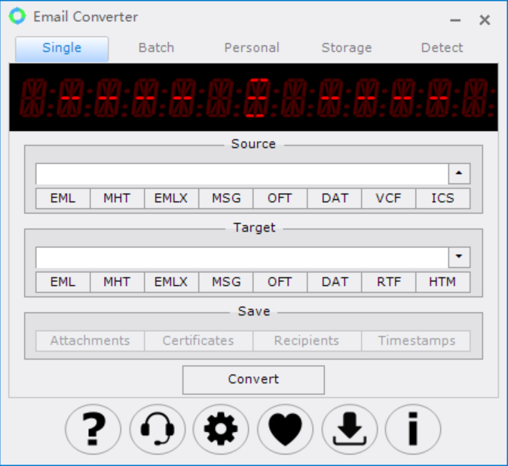Image resolution: width=508 pixels, height=466 pixels.
Task: Choose EML as Target format
Action: coord(63,282)
